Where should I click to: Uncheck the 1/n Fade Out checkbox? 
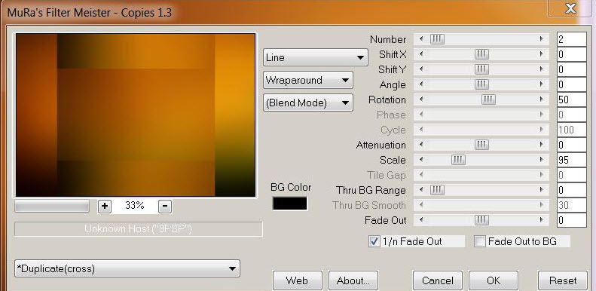[374, 241]
